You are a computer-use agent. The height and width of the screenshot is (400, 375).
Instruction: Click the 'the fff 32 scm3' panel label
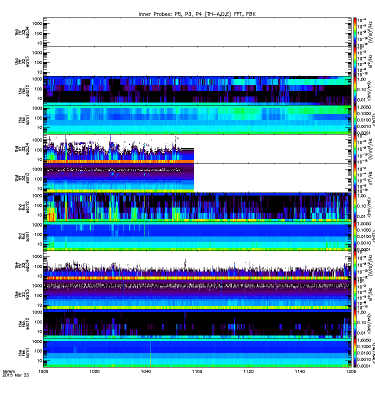pyautogui.click(x=22, y=294)
